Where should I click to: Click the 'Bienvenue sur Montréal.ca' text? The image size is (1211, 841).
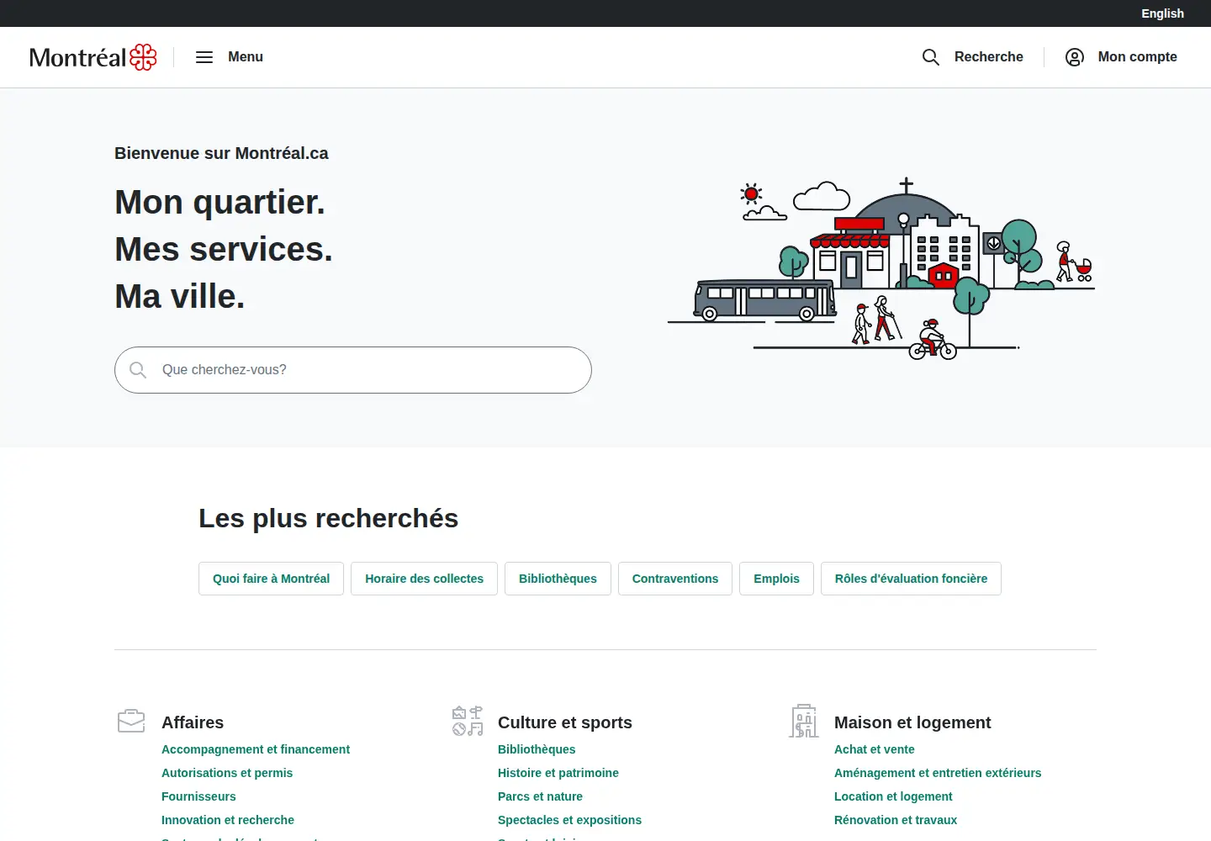pos(221,153)
